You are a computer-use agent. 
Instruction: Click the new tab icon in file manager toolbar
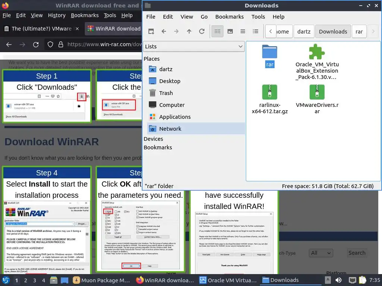click(151, 31)
